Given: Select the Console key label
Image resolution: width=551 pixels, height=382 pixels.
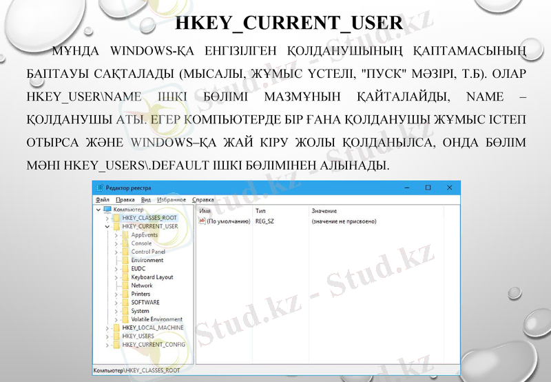Looking at the screenshot, I should click(x=141, y=243).
